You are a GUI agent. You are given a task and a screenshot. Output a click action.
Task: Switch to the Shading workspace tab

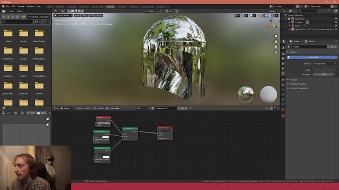pyautogui.click(x=110, y=7)
